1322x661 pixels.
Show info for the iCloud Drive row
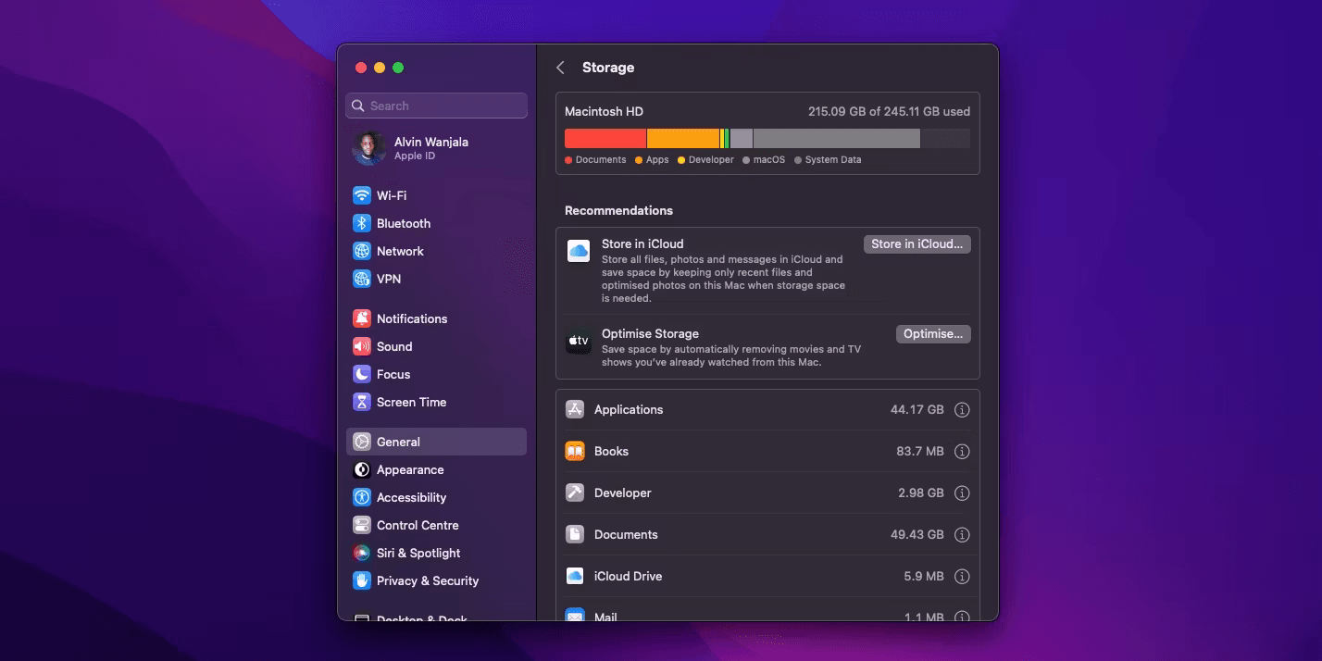pyautogui.click(x=962, y=576)
